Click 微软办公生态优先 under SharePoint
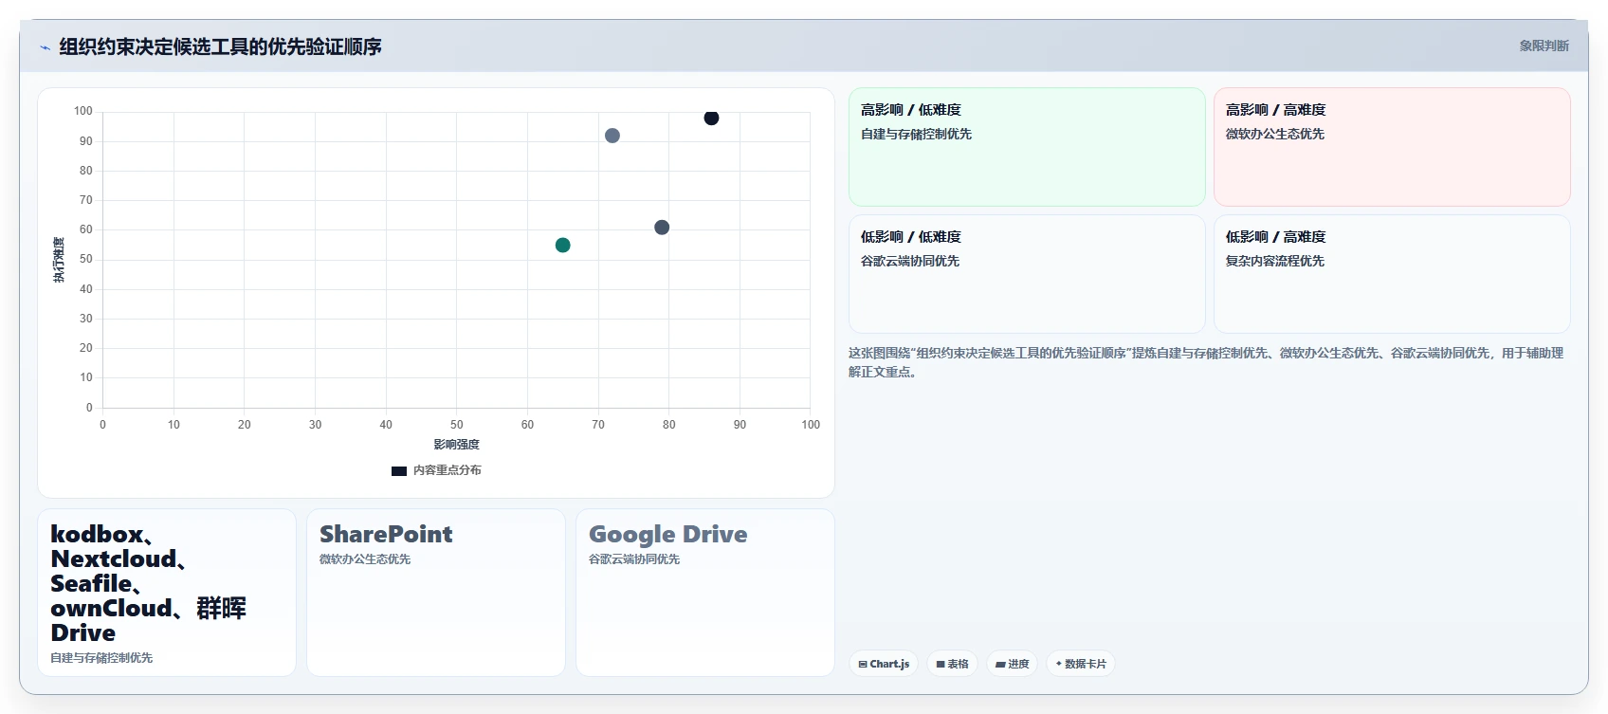Image resolution: width=1608 pixels, height=714 pixels. [x=365, y=559]
